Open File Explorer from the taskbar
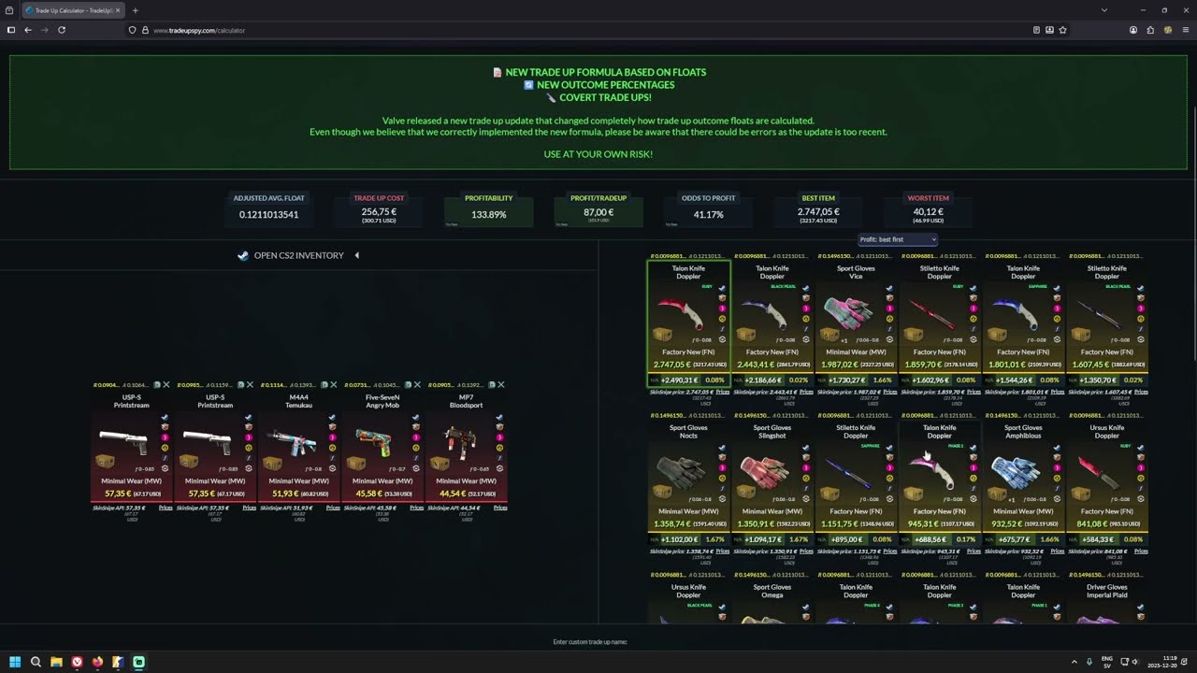Screen dimensions: 1197x673 point(56,662)
